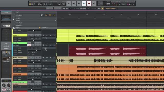Image resolution: width=164 pixels, height=92 pixels.
Task: Arm record on Funky Lead Guitar
Action: tap(29, 58)
